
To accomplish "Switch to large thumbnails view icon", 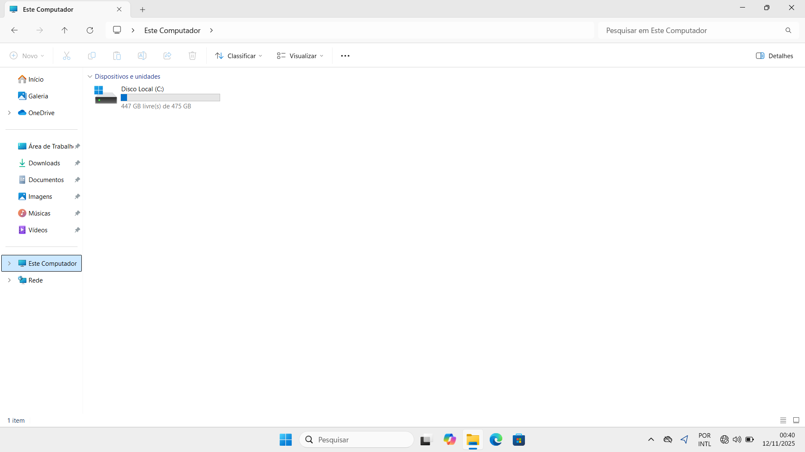I will click(796, 420).
